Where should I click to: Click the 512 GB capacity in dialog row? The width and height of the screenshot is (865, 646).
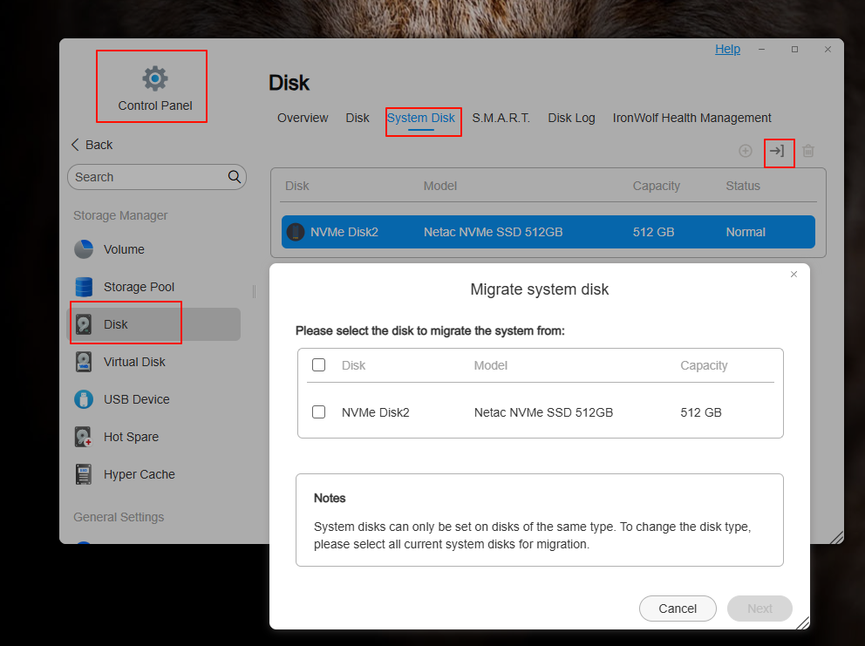point(700,412)
